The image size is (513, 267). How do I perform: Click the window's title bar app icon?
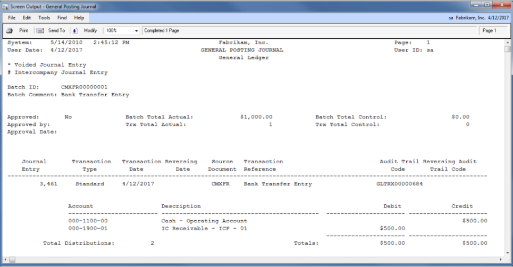click(6, 5)
